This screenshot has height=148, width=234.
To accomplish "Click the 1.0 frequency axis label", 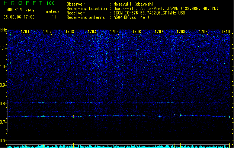I will [3, 67].
